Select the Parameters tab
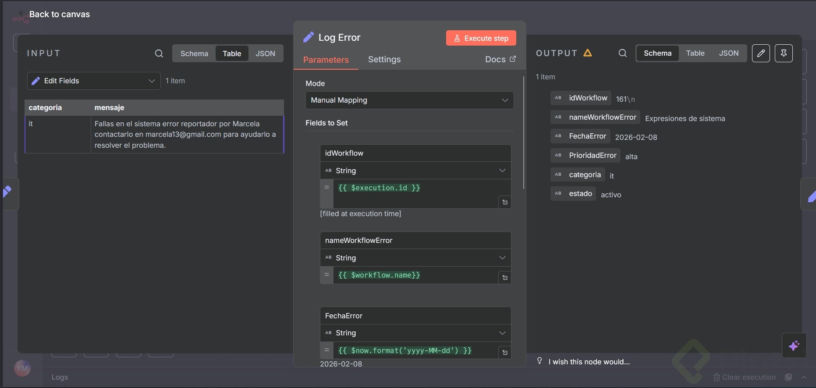 click(326, 60)
